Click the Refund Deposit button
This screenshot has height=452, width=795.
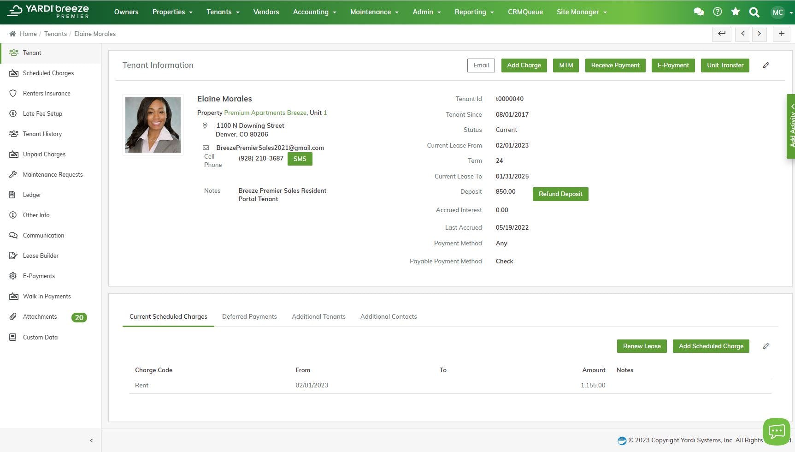(560, 194)
